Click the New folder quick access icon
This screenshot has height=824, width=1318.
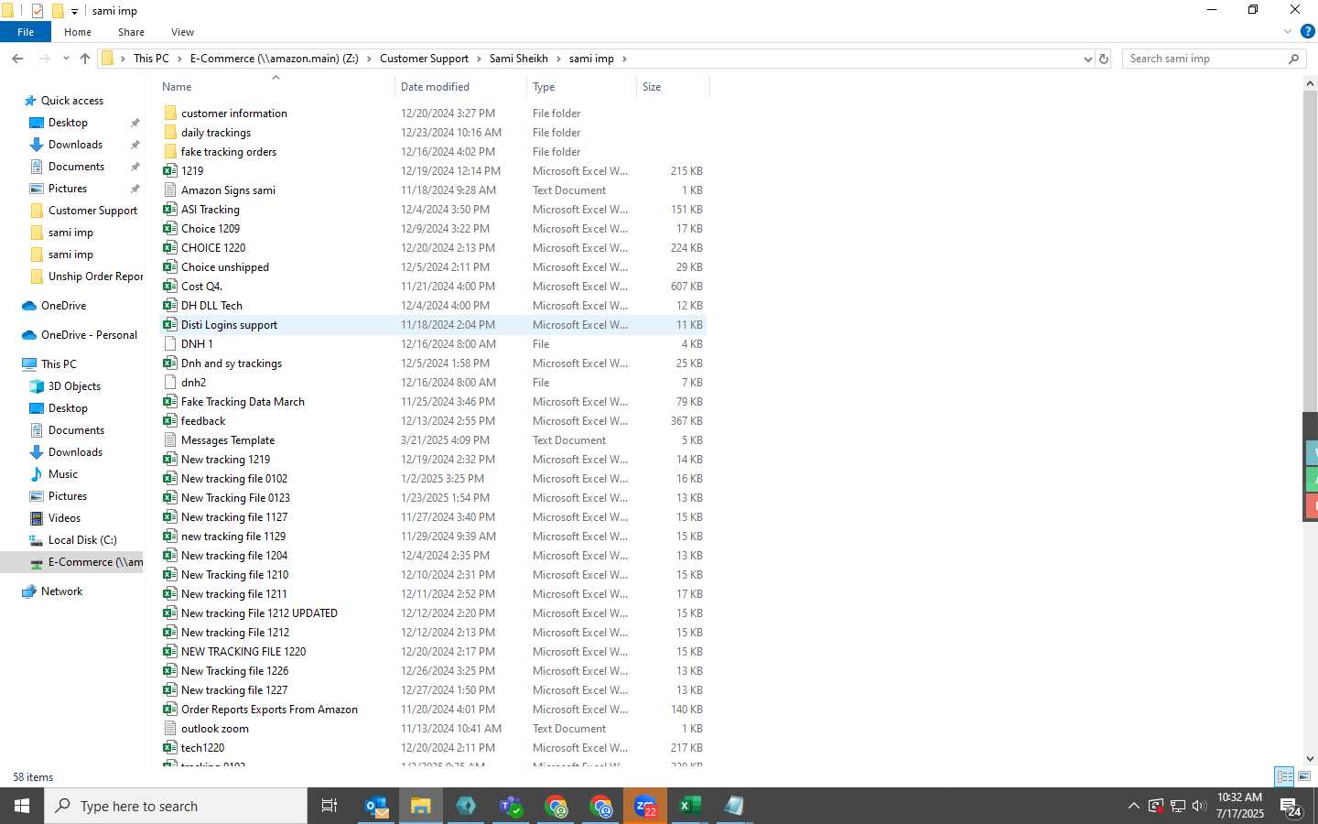58,11
